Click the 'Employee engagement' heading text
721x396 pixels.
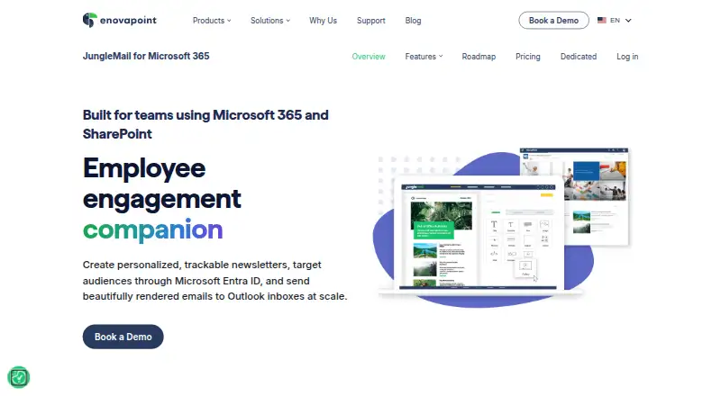162,184
